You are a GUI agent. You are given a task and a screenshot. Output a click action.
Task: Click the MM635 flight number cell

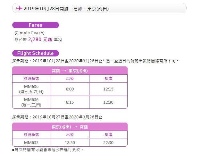(31, 142)
